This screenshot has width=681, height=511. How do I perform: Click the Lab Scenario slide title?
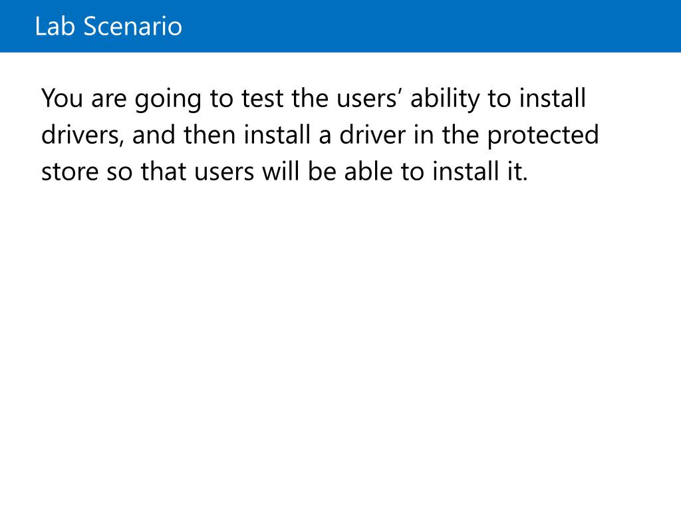[108, 26]
